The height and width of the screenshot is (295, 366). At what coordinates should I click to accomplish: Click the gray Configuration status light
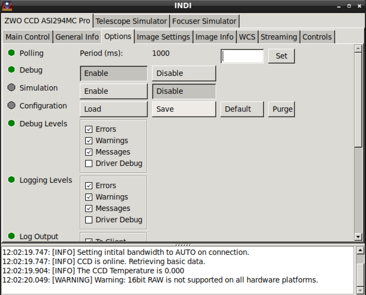tap(11, 105)
